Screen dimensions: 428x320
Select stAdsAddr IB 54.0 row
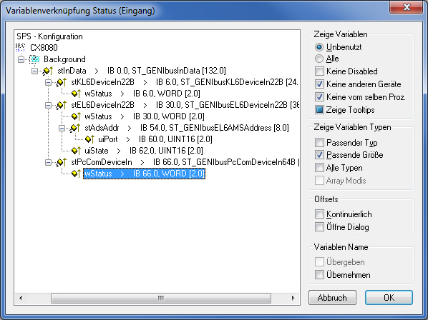point(187,128)
